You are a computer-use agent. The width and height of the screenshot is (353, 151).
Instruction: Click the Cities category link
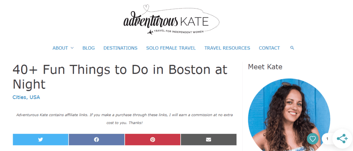point(19,97)
